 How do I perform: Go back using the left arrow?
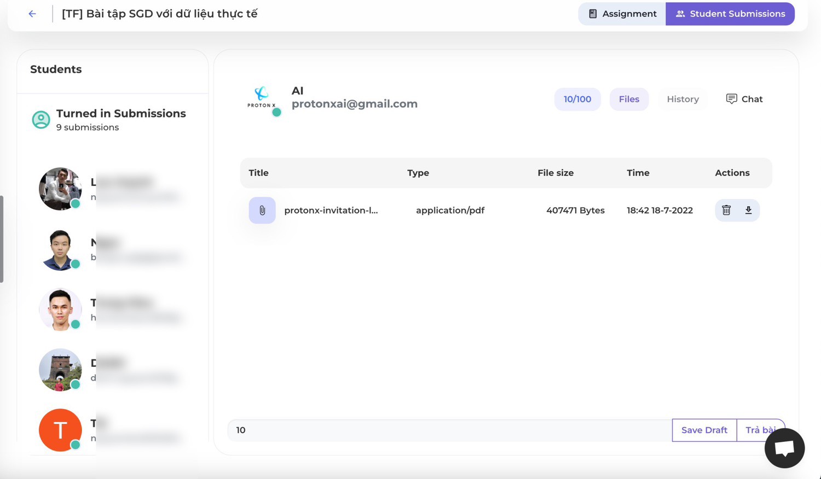32,14
